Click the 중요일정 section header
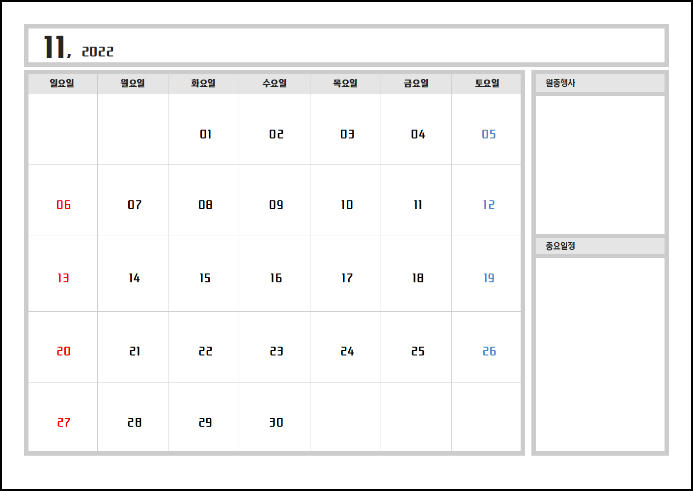Screen dimensions: 693x491 click(x=600, y=246)
